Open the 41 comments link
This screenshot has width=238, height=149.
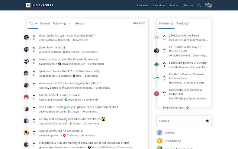click(91, 123)
